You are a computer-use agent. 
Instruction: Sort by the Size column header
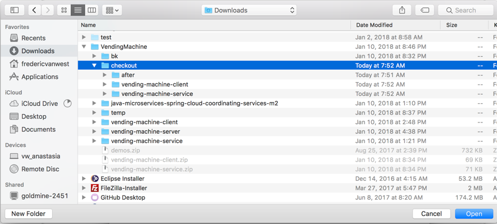tap(464, 25)
